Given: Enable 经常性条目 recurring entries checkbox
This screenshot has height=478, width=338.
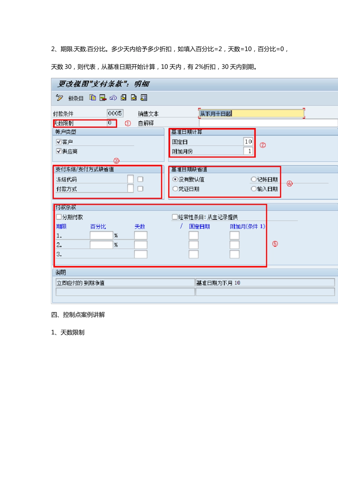Looking at the screenshot, I should point(175,217).
